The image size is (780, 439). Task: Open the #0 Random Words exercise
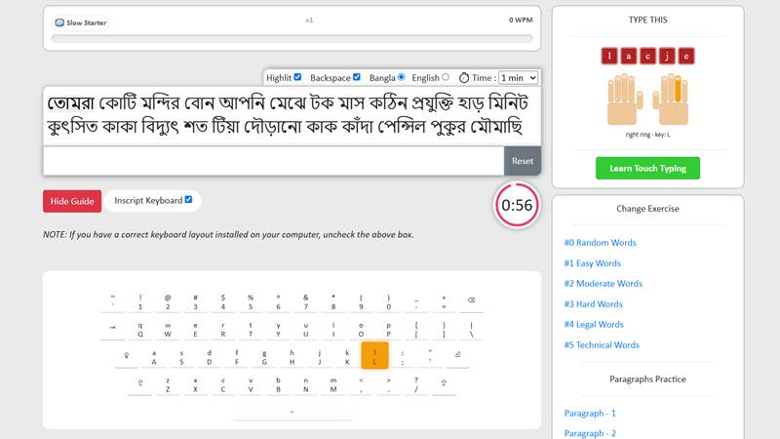(600, 243)
